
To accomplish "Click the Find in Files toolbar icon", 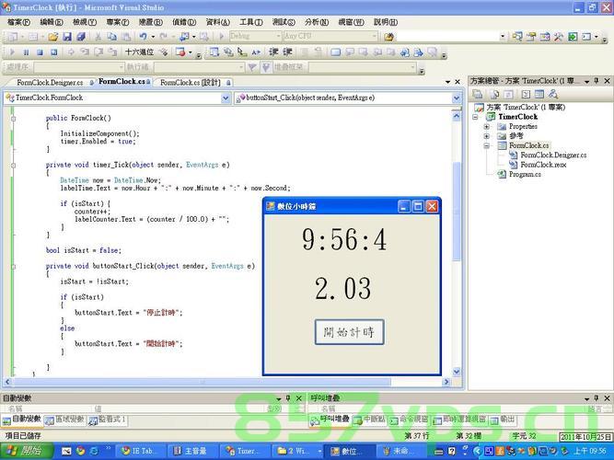I will pyautogui.click(x=388, y=37).
